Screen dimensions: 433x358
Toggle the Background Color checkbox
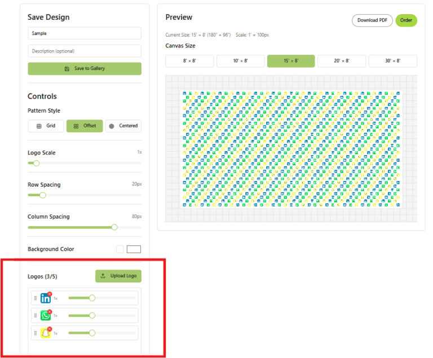tap(120, 249)
